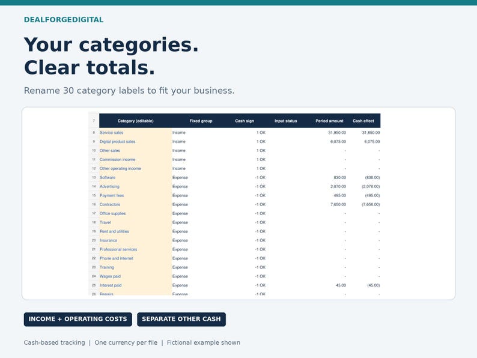
Task: Click the Phone and internet cell
Action: click(x=135, y=258)
